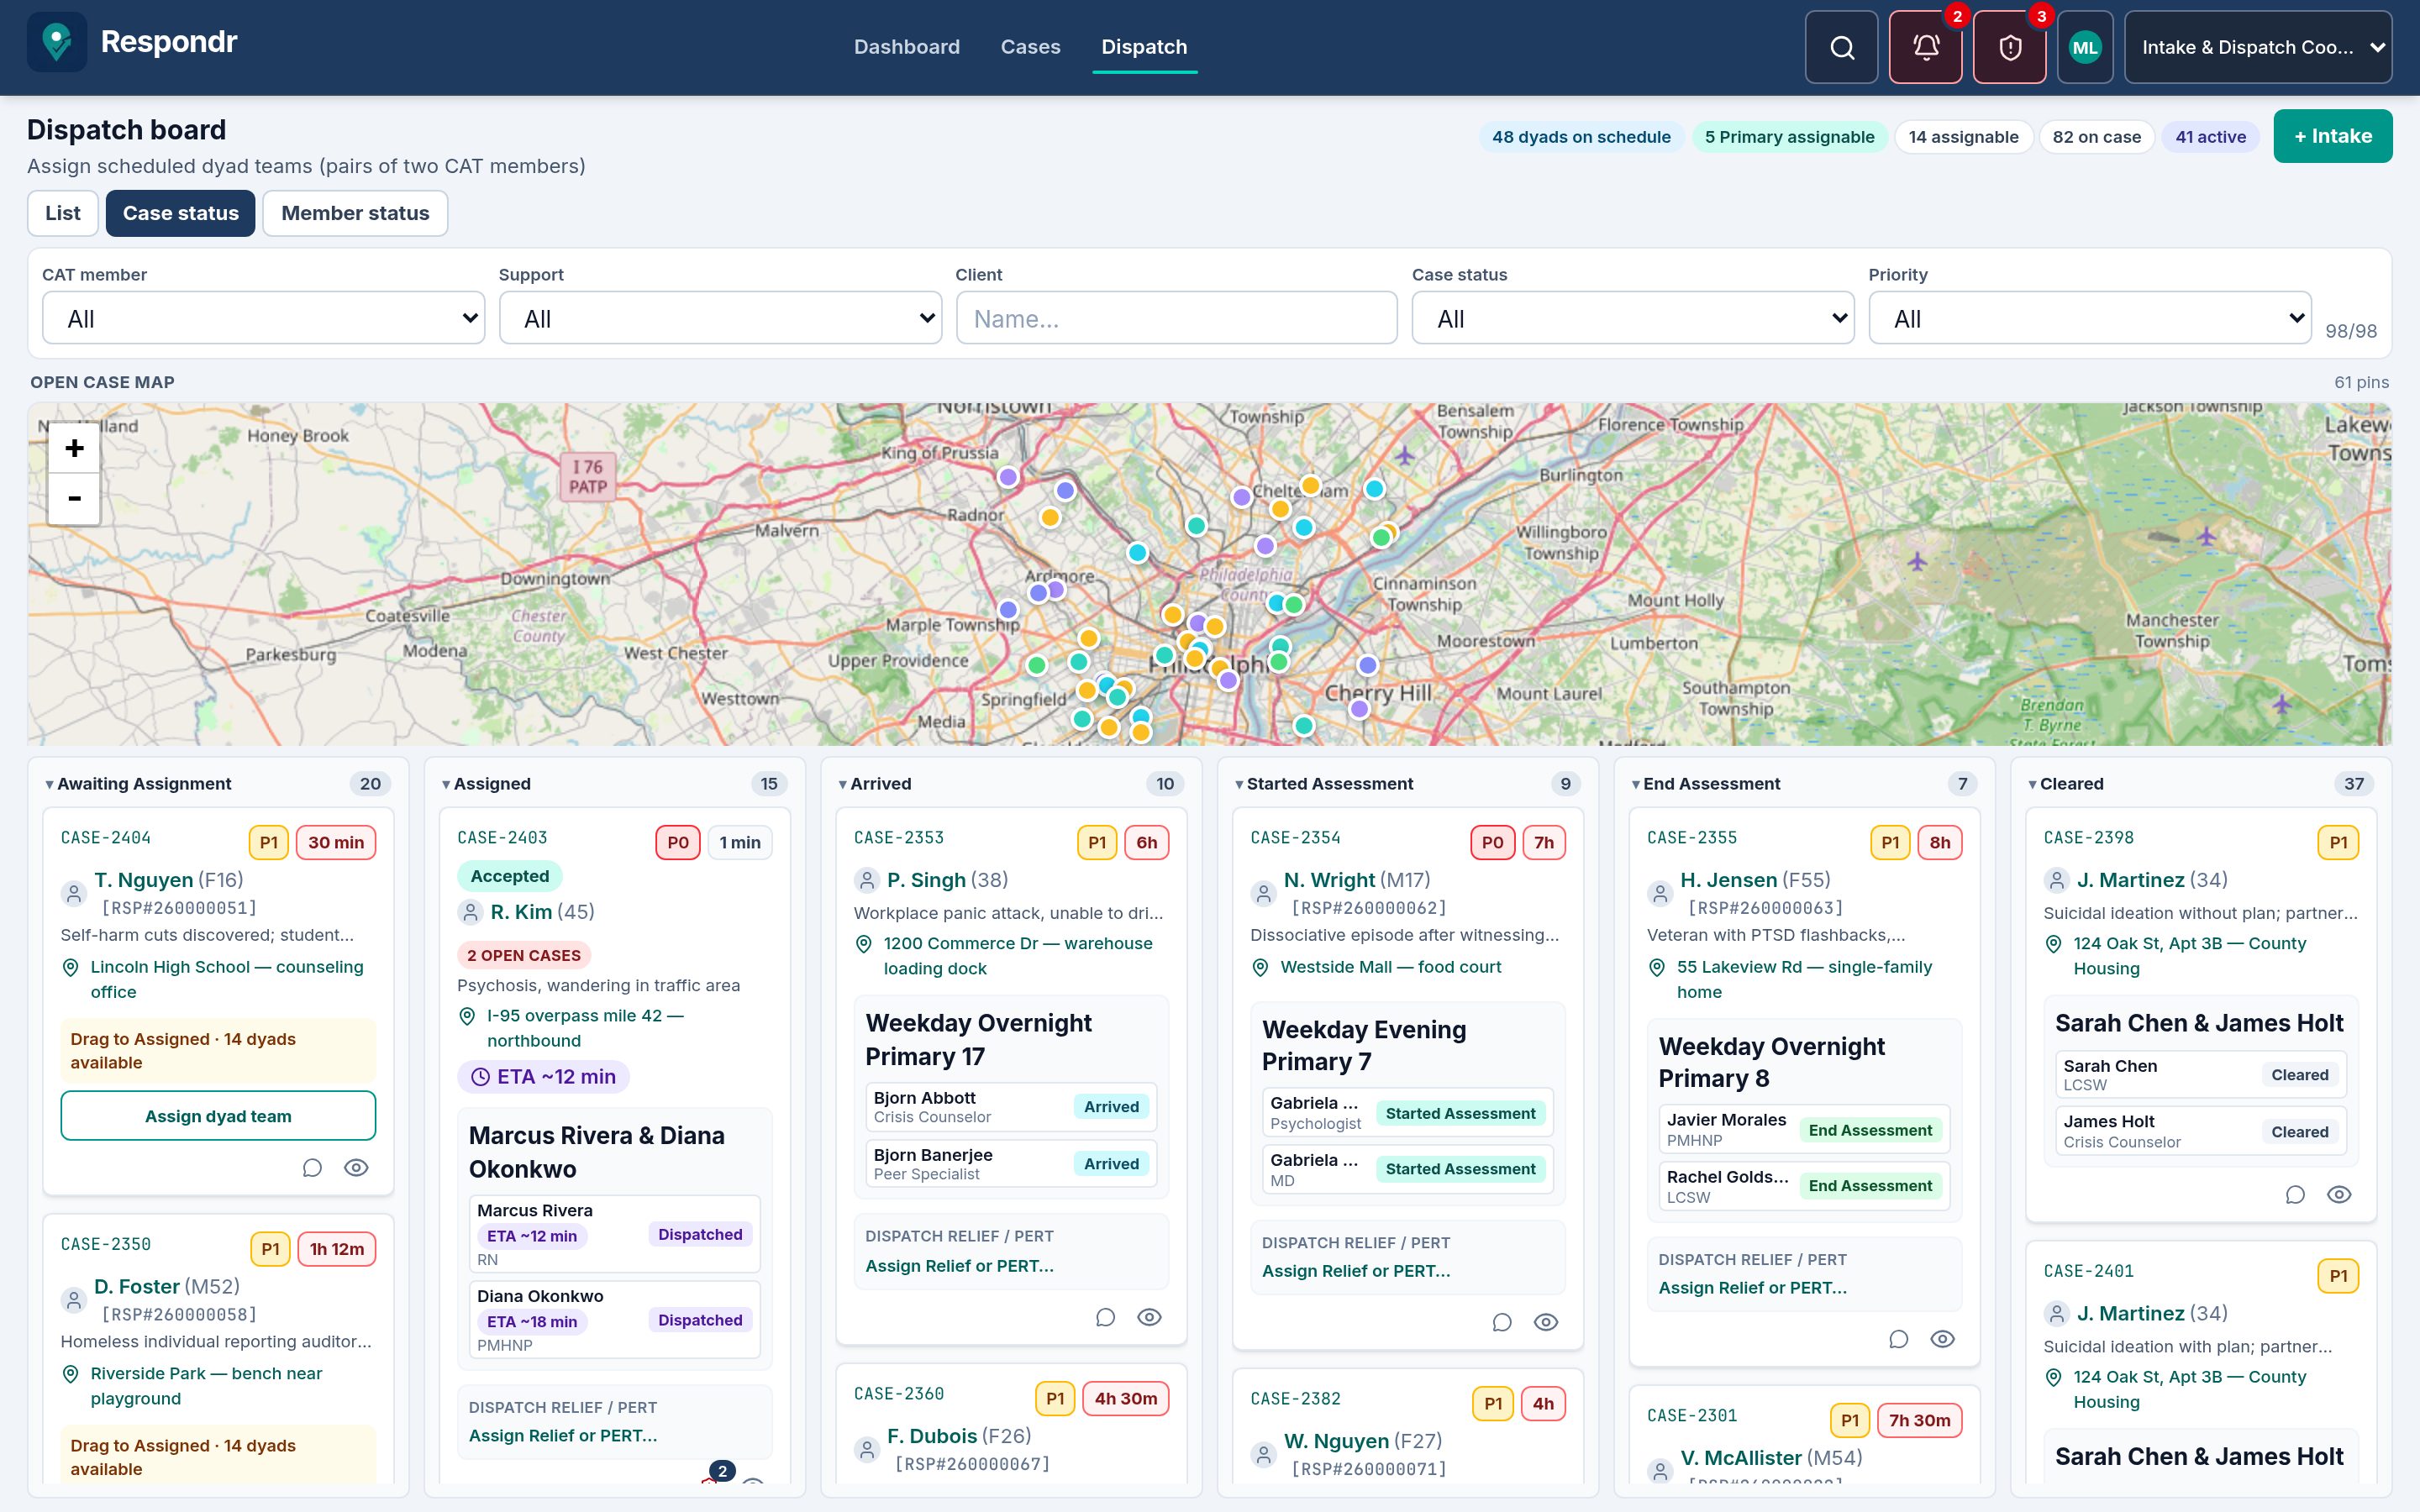Screen dimensions: 2420x1512
Task: Click the Respondr logo icon
Action: click(x=57, y=42)
